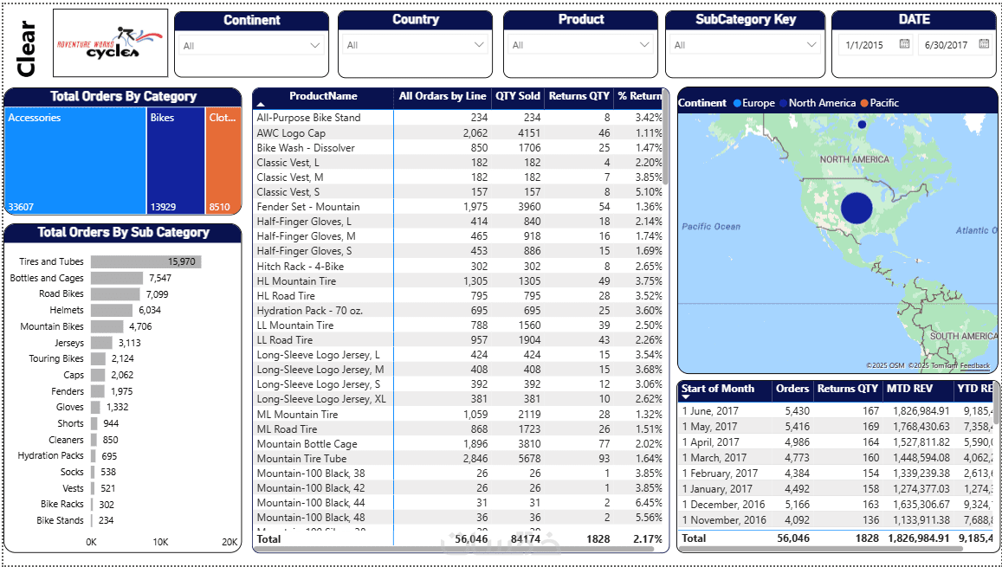Image resolution: width=1002 pixels, height=567 pixels.
Task: Click the start date field 1/1/2015
Action: (x=864, y=45)
